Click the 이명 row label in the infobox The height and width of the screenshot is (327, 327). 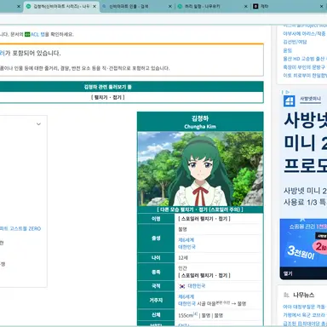pyautogui.click(x=156, y=219)
